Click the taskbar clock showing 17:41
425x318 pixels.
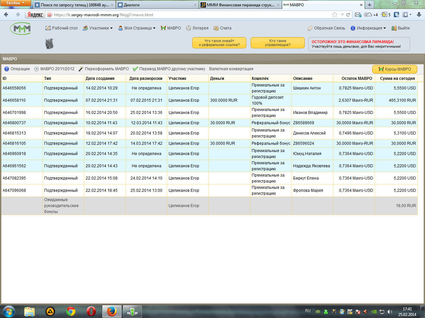tap(407, 312)
